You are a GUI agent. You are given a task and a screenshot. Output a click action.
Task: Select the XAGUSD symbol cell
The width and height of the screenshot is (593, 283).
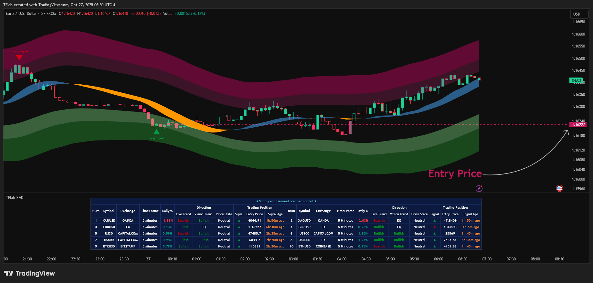tap(304, 221)
